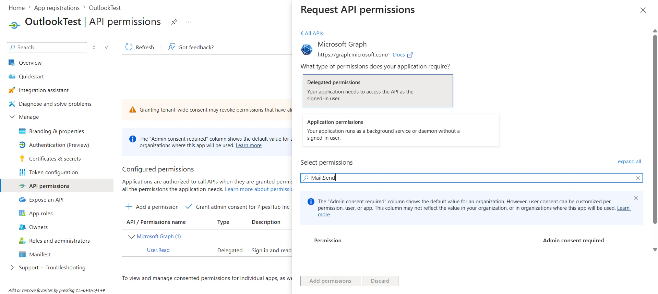Select the Application permissions option

tap(400, 130)
